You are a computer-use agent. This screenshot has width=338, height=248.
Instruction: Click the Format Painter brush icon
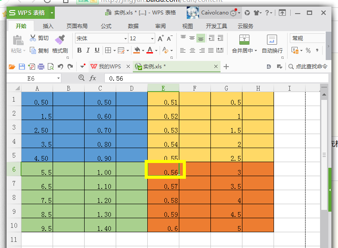(x=60, y=39)
